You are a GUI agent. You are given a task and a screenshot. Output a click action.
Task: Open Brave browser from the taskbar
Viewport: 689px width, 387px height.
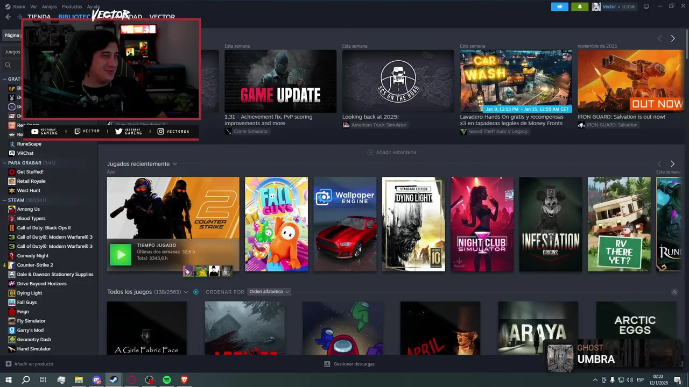(x=185, y=379)
